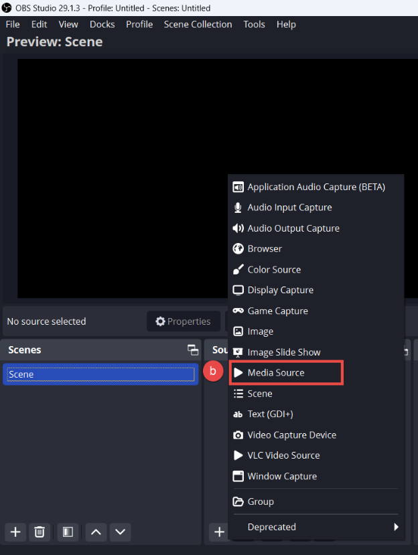Expand the Deprecated submenu
Viewport: 418px width, 555px height.
pyautogui.click(x=316, y=527)
